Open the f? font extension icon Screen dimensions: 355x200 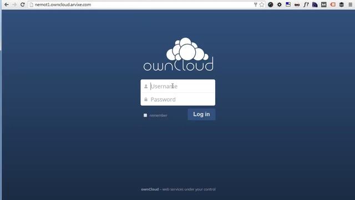tap(306, 4)
